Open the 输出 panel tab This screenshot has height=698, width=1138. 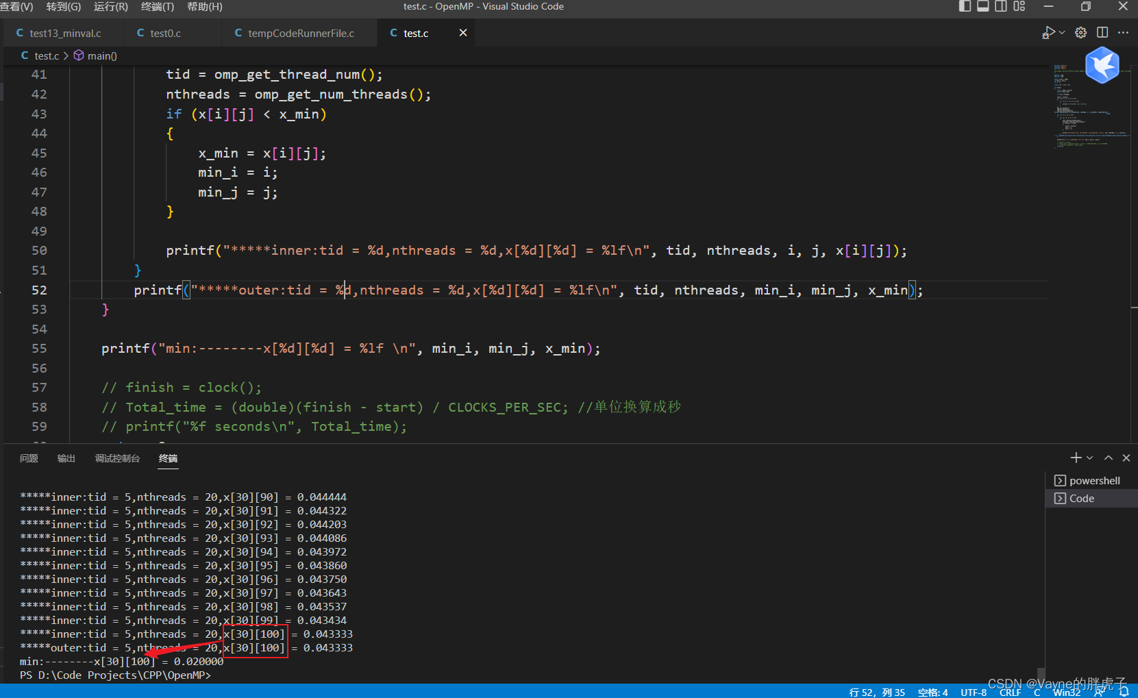[66, 458]
